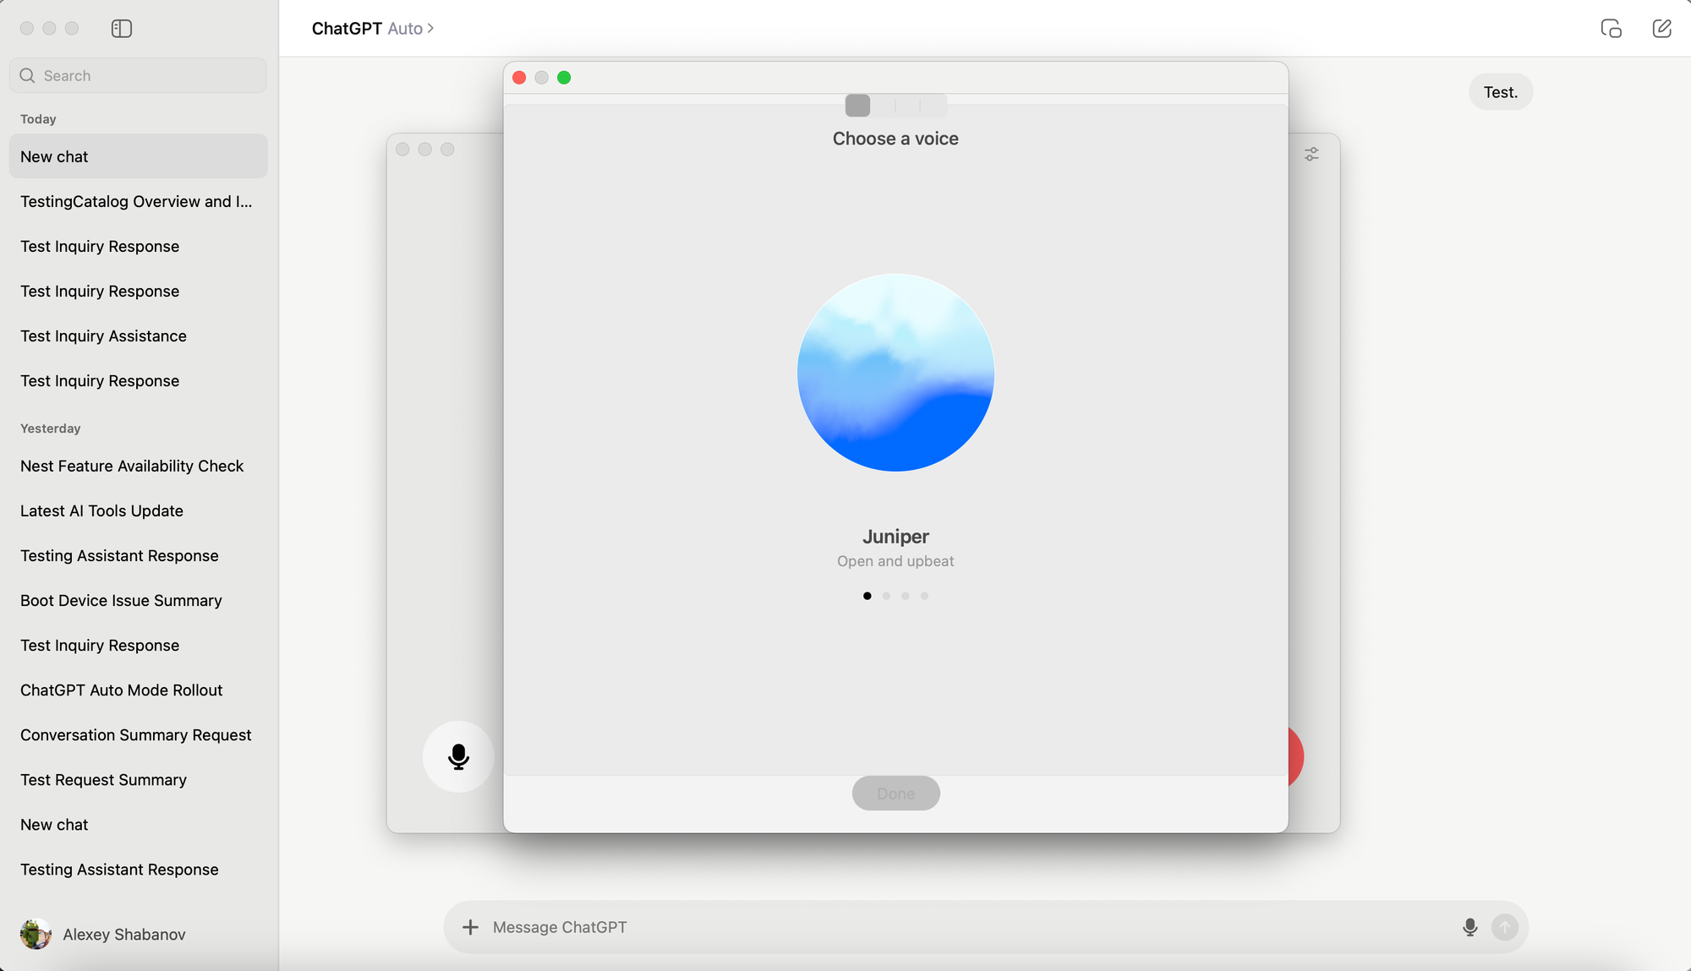Screen dimensions: 1691x971
Task: Select the fourth voice page dot
Action: pyautogui.click(x=924, y=596)
